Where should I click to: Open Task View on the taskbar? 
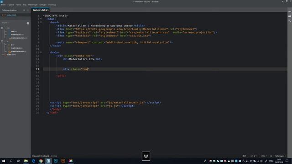coord(18,161)
